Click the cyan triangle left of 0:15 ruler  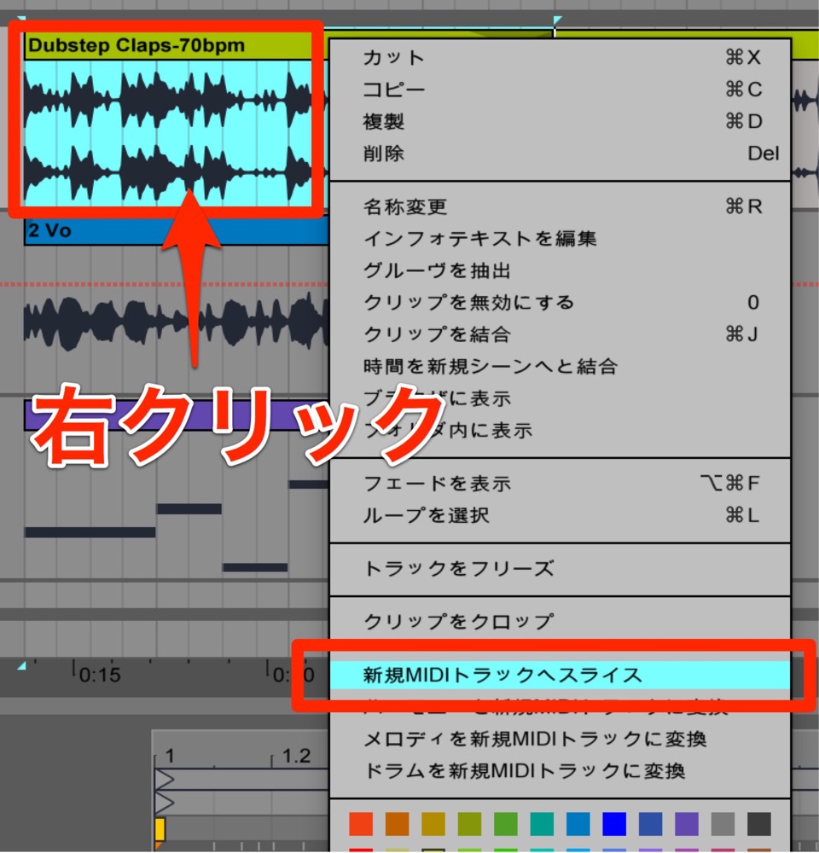[22, 665]
